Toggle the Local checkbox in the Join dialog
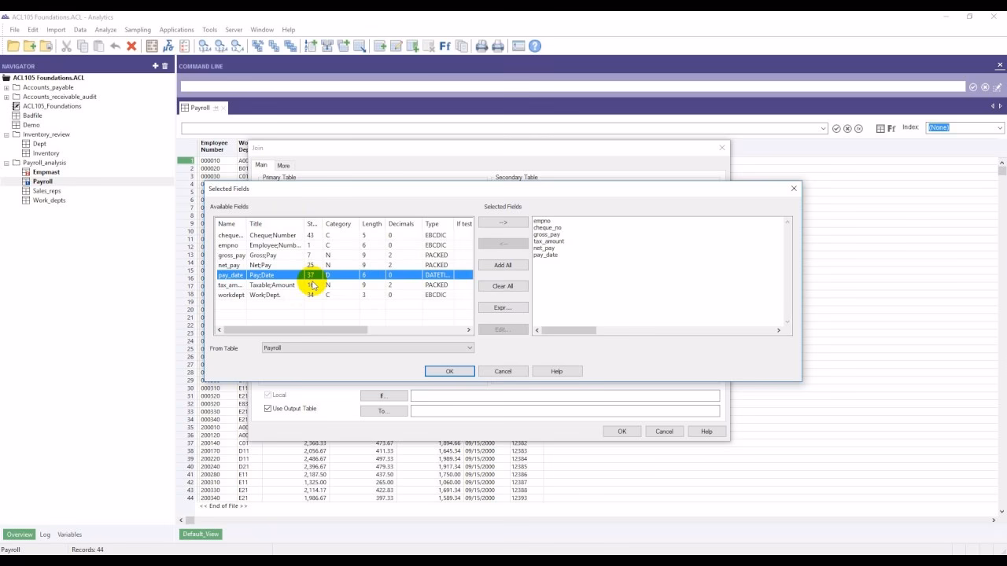 267,395
